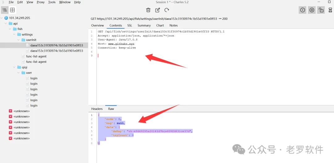
Task: Switch to the Contents tab
Action: 116,25
